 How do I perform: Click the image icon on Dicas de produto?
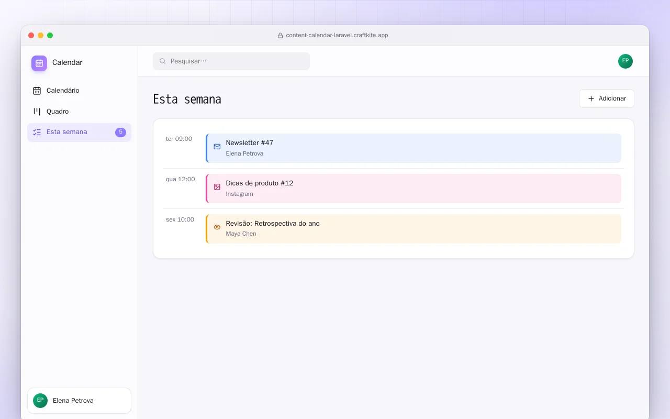pos(217,187)
